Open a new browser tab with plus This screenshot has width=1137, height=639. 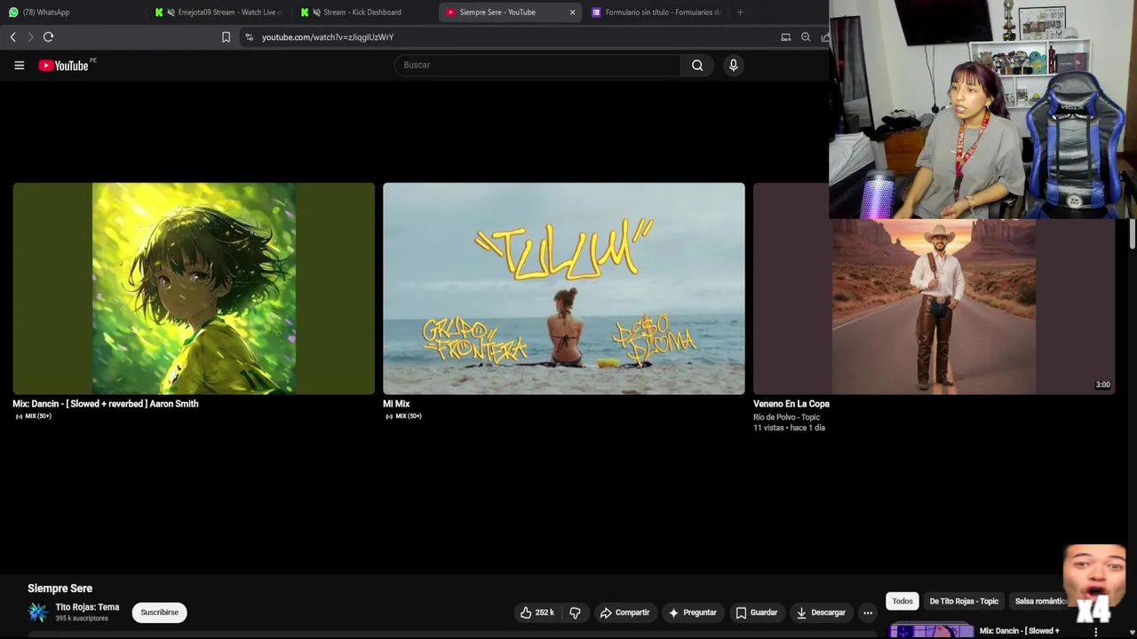[x=740, y=12]
